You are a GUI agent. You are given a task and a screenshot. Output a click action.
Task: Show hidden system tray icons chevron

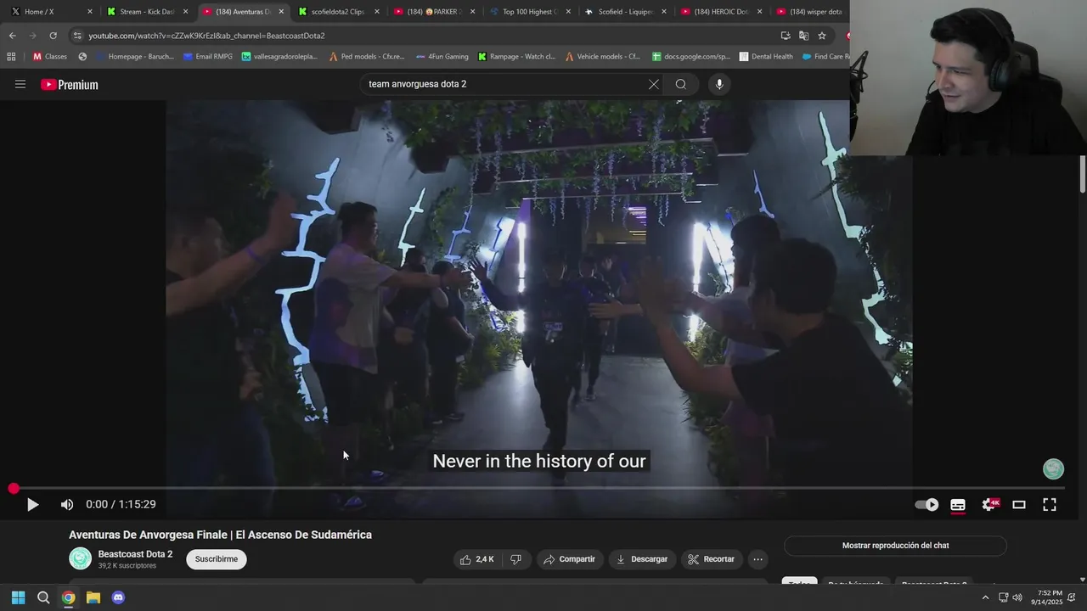pyautogui.click(x=985, y=597)
